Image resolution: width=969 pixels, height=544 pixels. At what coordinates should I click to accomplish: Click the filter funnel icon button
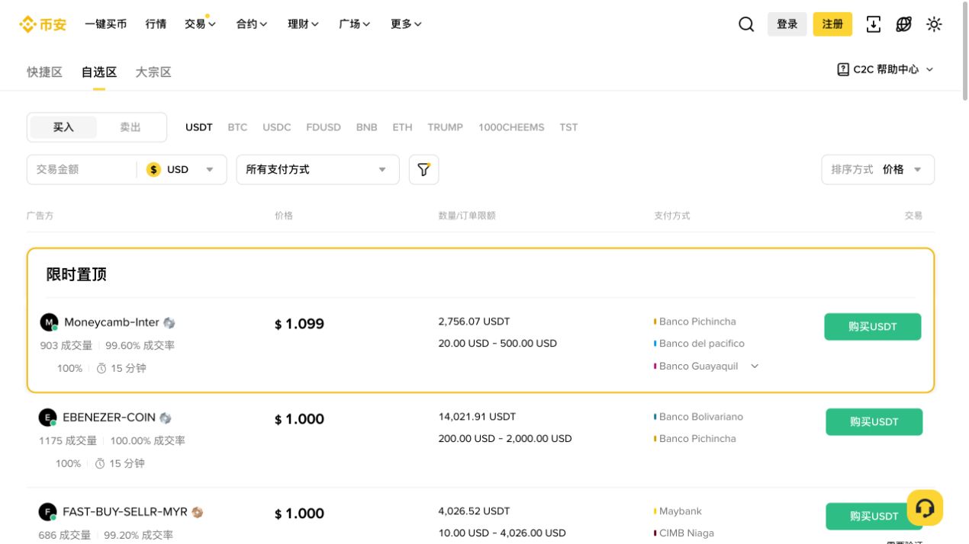point(423,169)
